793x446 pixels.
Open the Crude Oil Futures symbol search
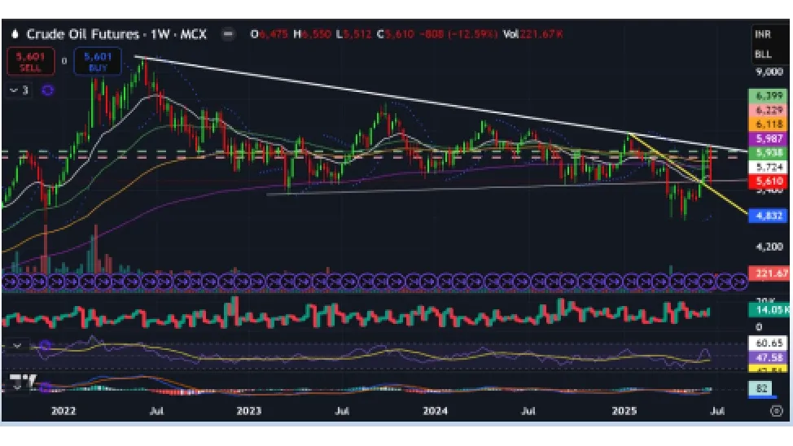tap(116, 34)
